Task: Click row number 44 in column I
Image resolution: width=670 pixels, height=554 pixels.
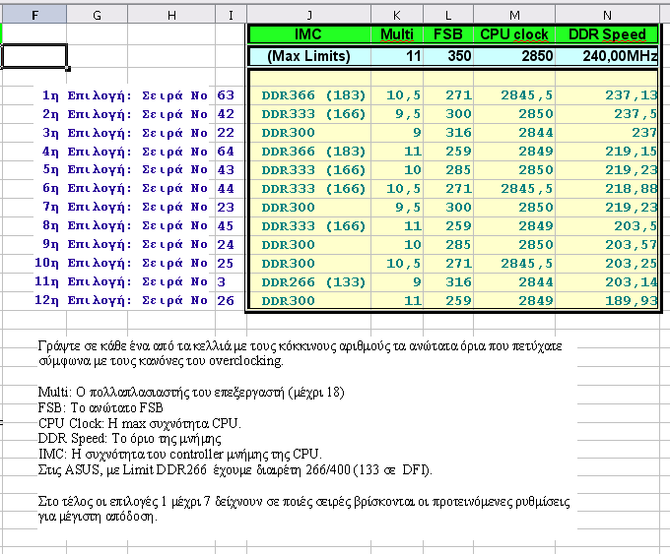Action: point(226,189)
